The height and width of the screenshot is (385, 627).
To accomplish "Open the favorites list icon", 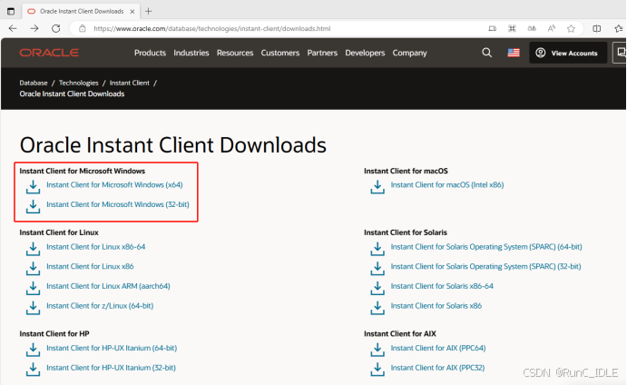I will tap(618, 28).
